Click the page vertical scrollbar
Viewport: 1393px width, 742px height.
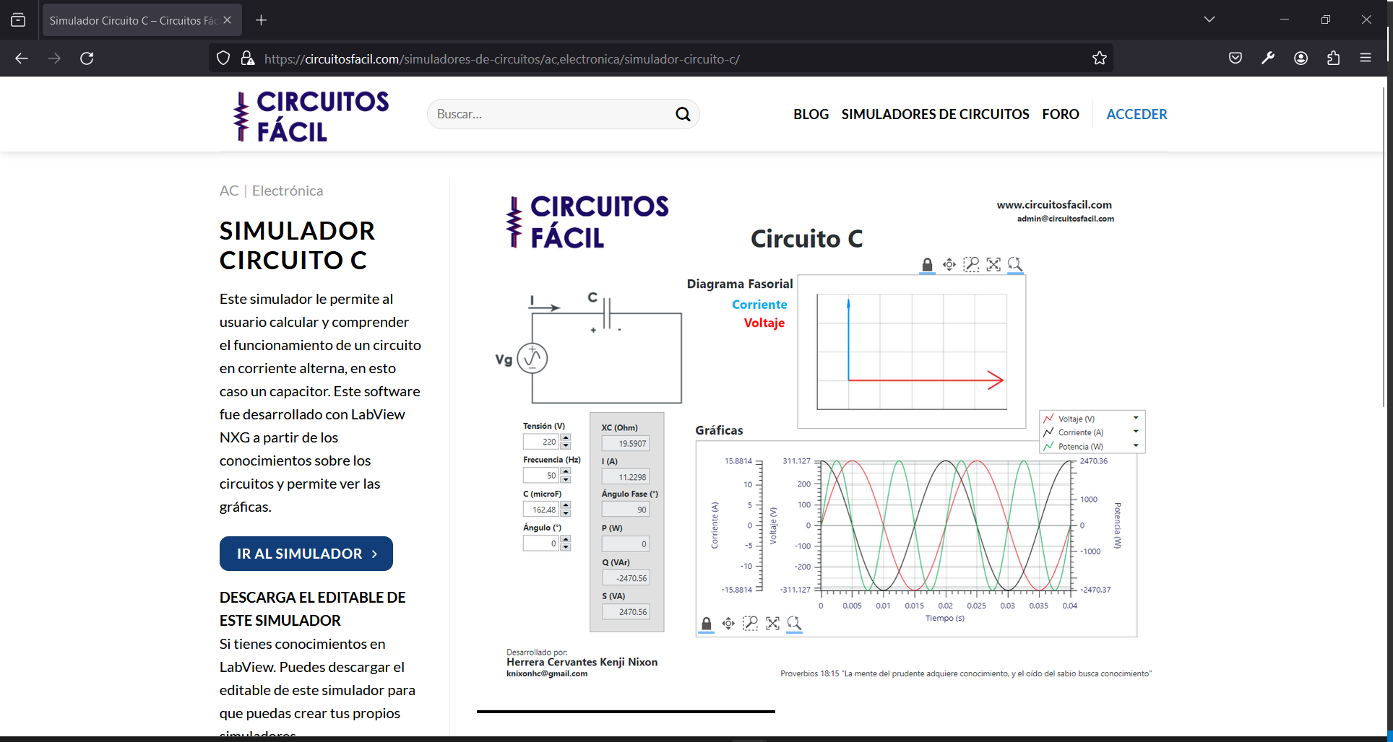pyautogui.click(x=1385, y=245)
